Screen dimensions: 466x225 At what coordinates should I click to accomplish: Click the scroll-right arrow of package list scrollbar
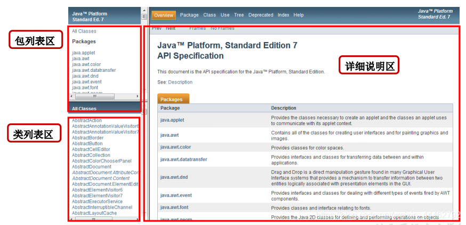(138, 96)
